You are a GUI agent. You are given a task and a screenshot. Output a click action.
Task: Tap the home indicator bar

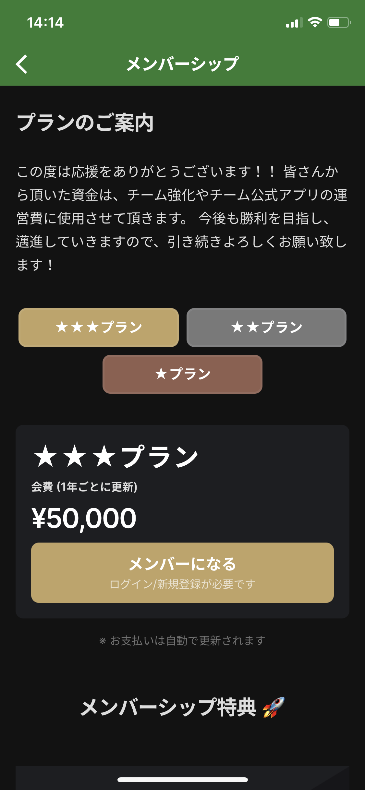(182, 780)
